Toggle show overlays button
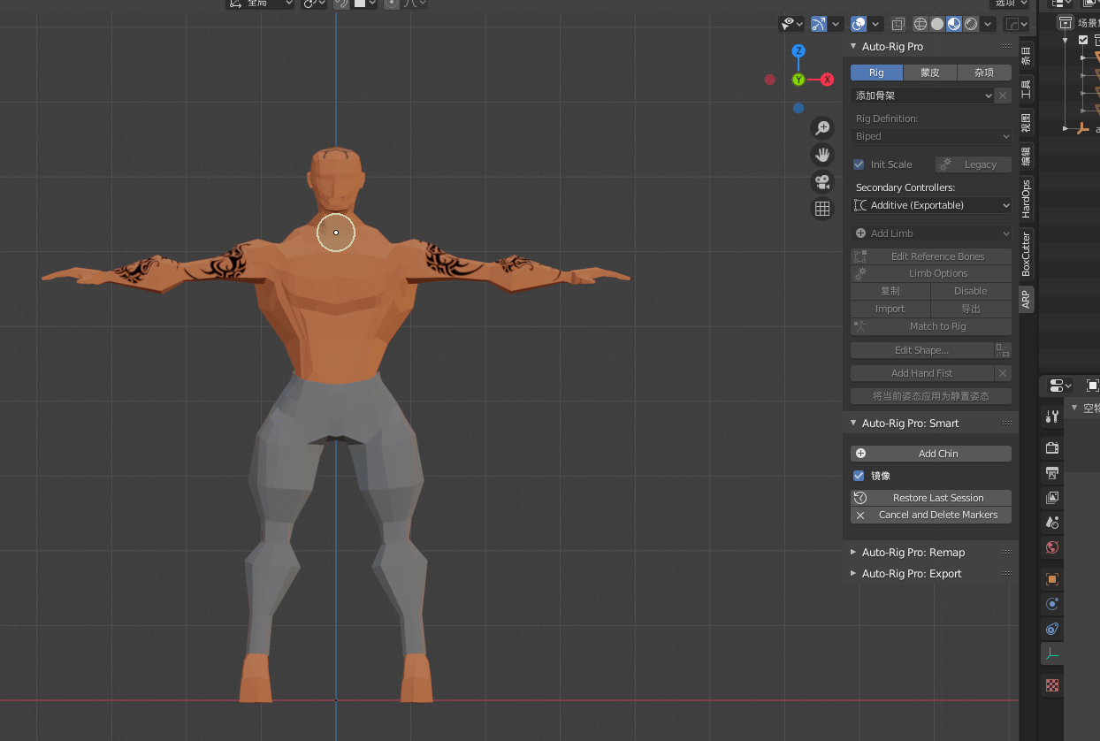 (x=859, y=24)
